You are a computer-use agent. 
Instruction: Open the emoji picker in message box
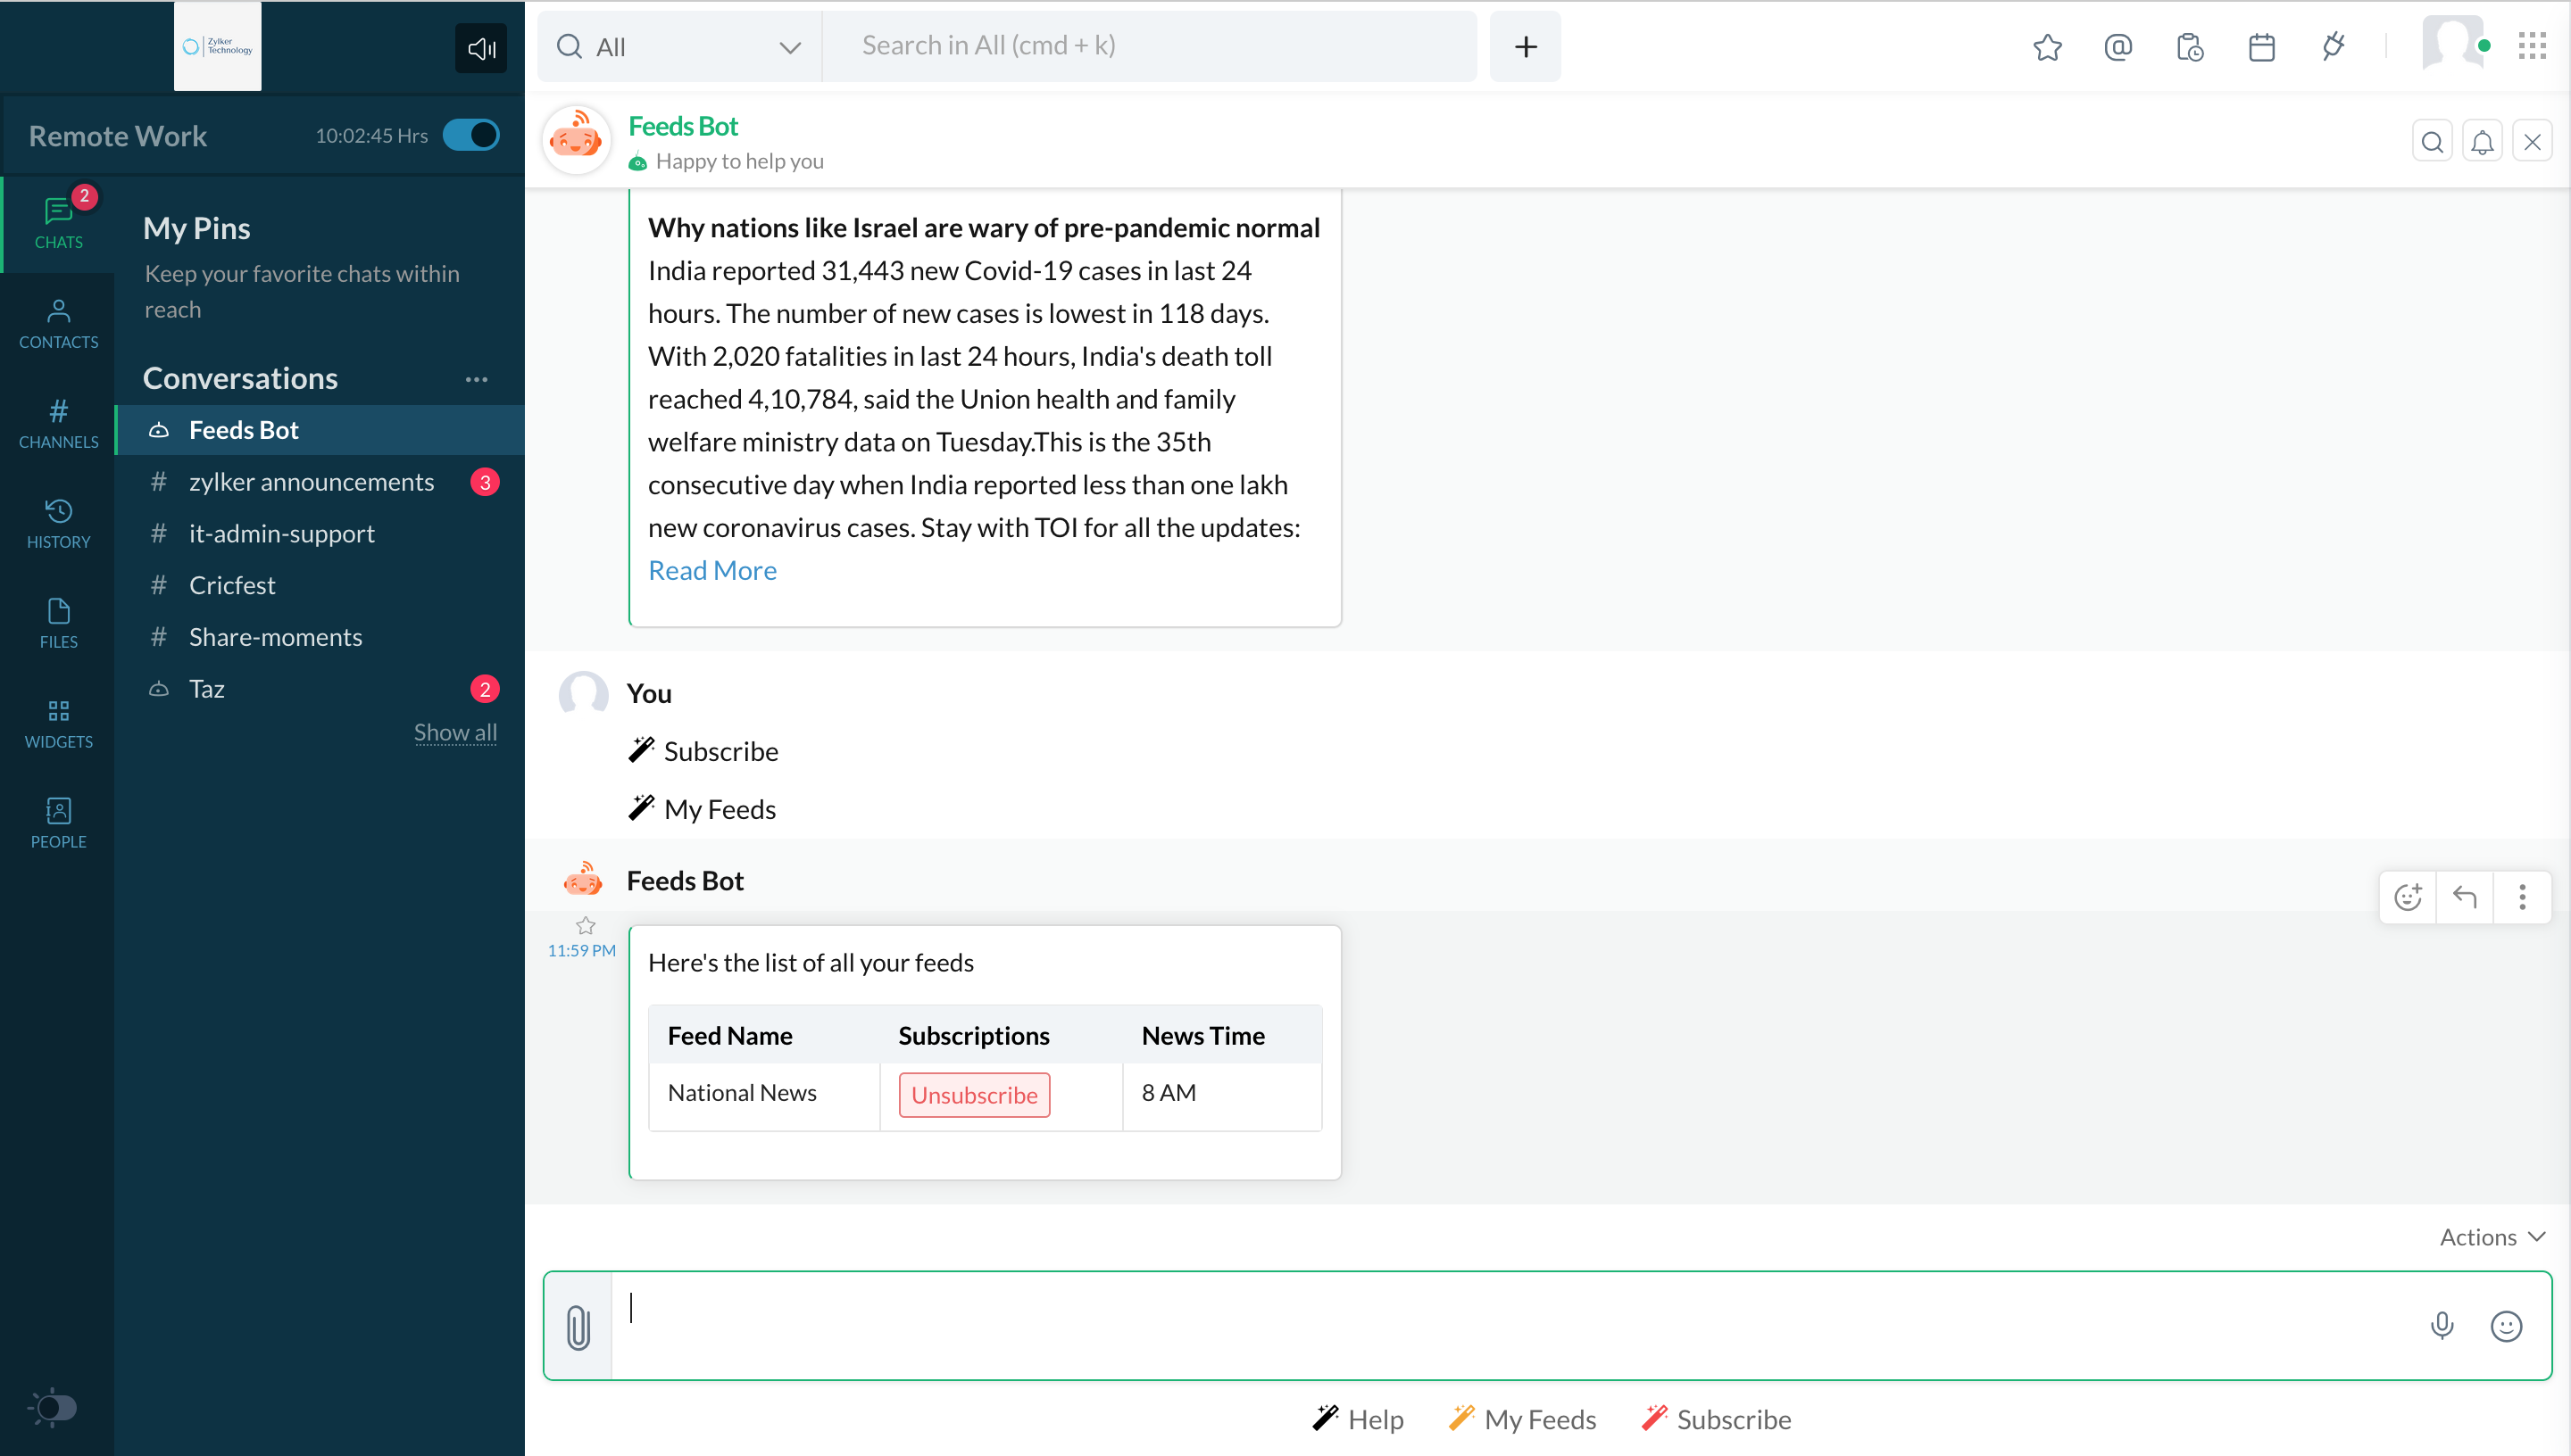coord(2505,1326)
